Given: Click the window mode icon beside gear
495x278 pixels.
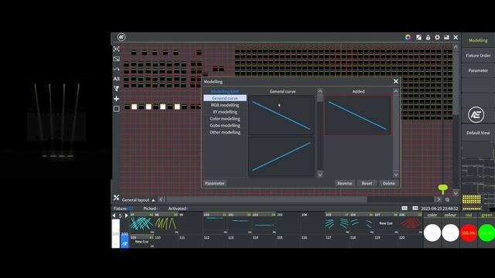Looking at the screenshot, I should 446,37.
